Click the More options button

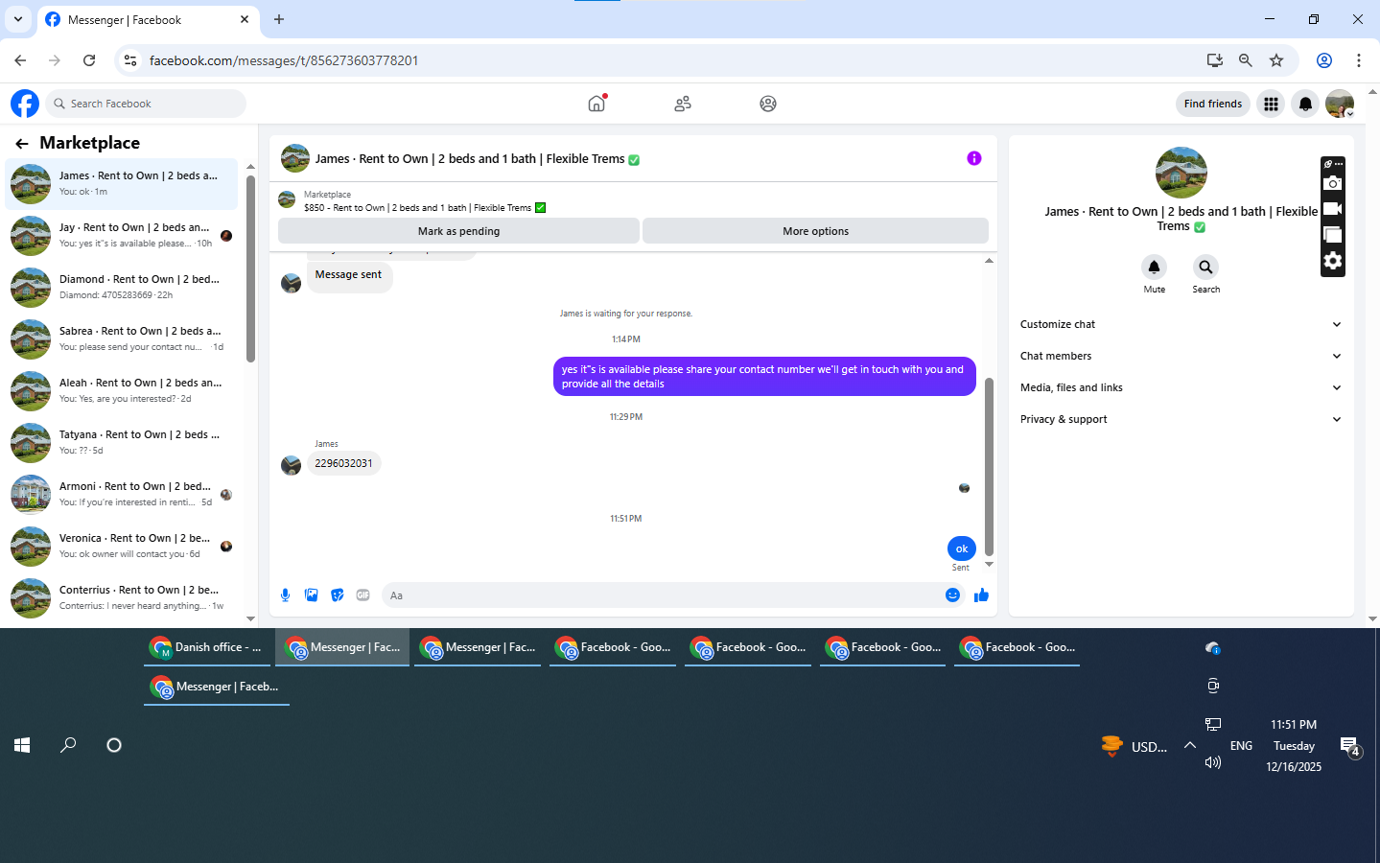coord(815,231)
